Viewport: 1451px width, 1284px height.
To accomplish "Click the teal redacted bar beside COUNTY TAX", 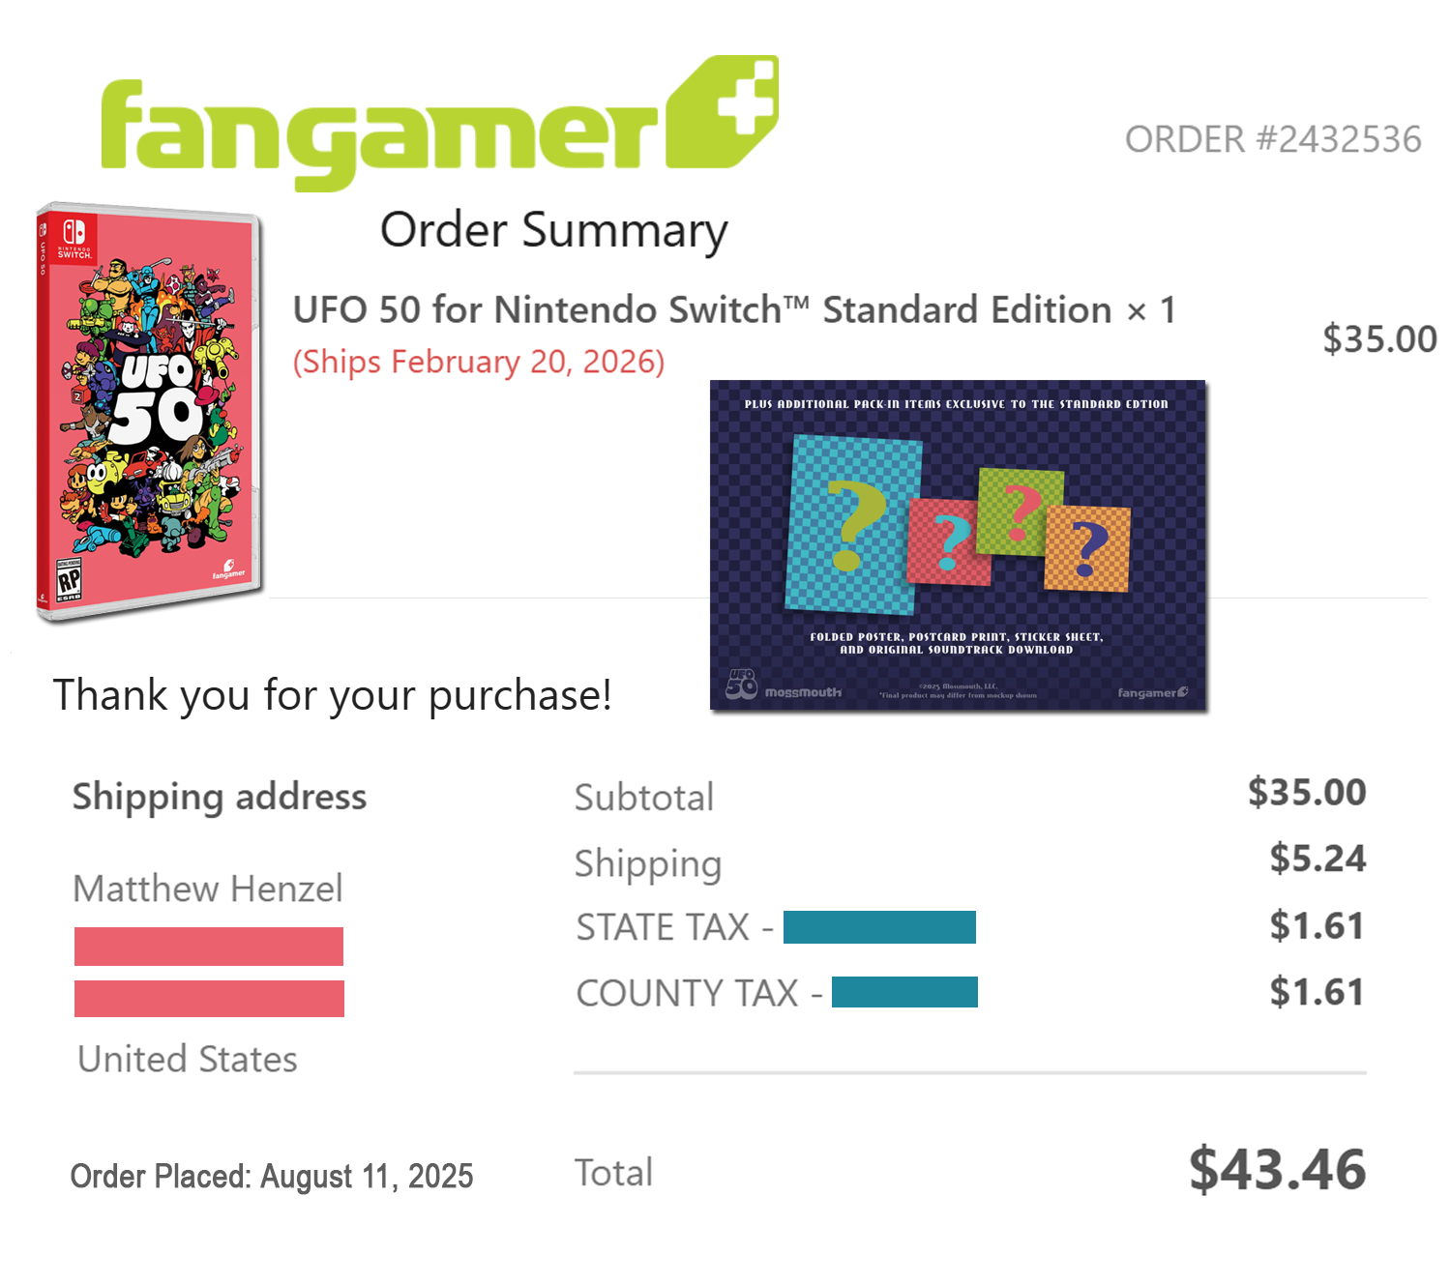I will [x=904, y=992].
